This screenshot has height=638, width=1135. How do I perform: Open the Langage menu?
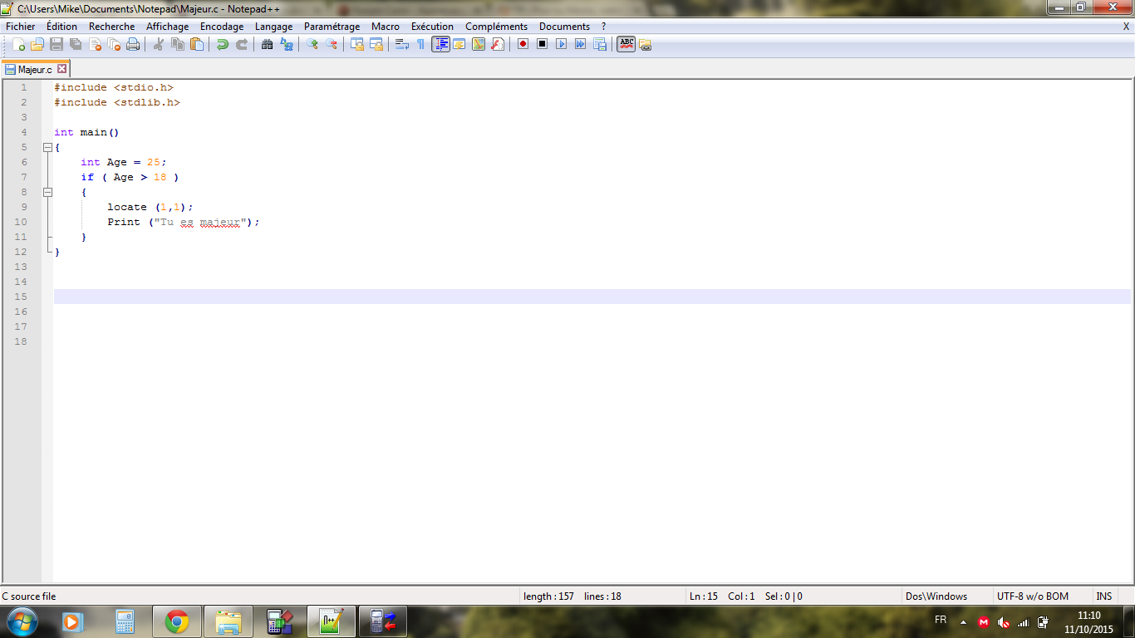tap(274, 27)
